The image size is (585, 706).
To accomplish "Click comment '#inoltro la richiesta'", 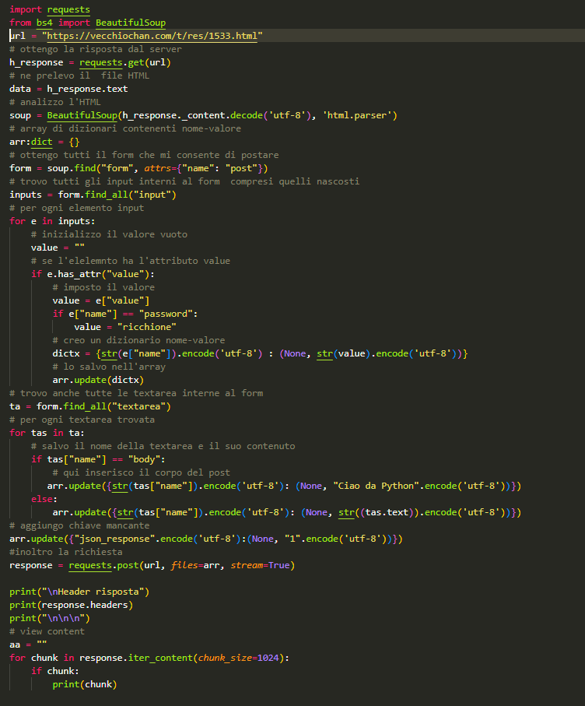I will pos(65,552).
